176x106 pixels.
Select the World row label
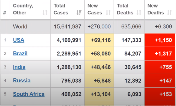pos(20,27)
